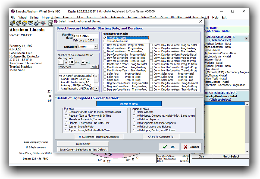Screen dimensions: 260x179
Task: Click the first wheel icon with plus sign
Action: pos(12,23)
